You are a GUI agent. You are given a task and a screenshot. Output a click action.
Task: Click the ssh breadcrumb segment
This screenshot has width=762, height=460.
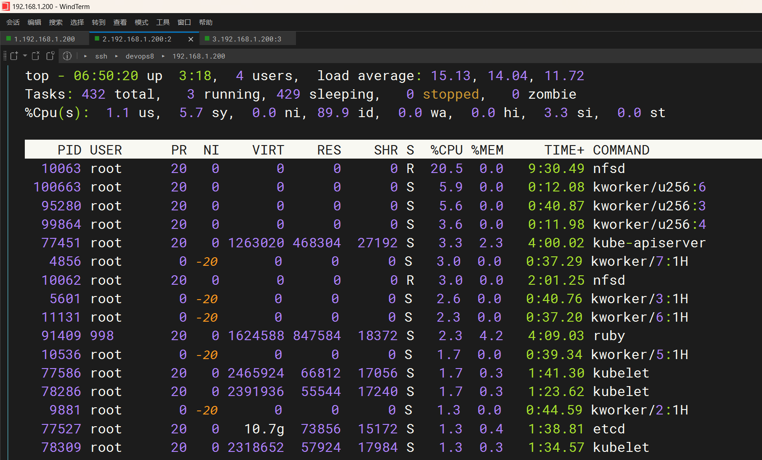[102, 56]
